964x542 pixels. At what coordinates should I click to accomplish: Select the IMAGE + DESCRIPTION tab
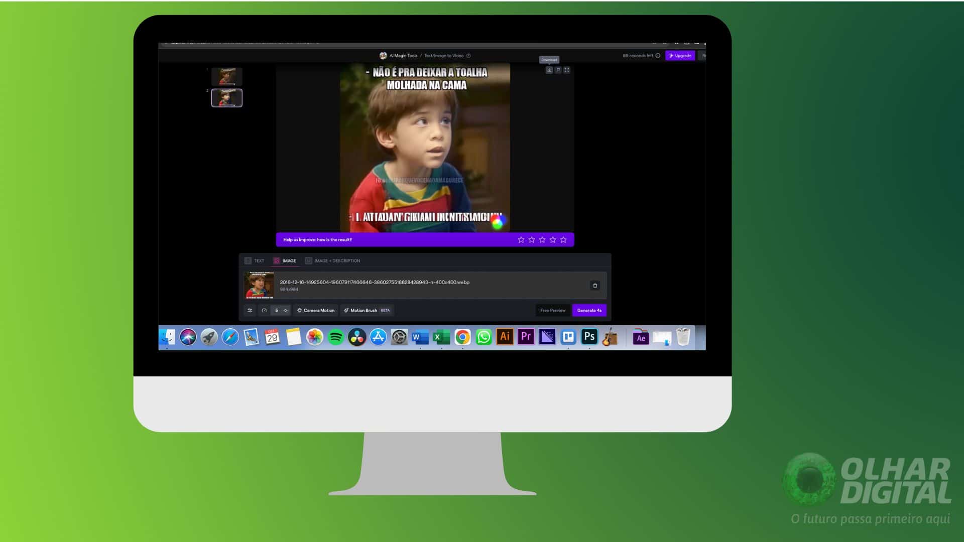(x=333, y=261)
